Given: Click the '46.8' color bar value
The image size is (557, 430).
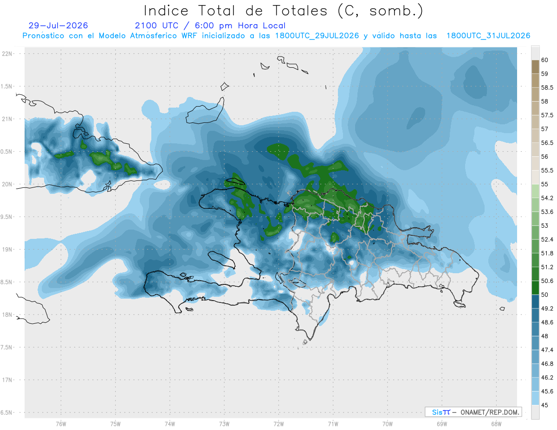Looking at the screenshot, I should pos(547,364).
